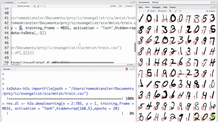Open the Help tab
218x122 pixels.
pos(165,7)
